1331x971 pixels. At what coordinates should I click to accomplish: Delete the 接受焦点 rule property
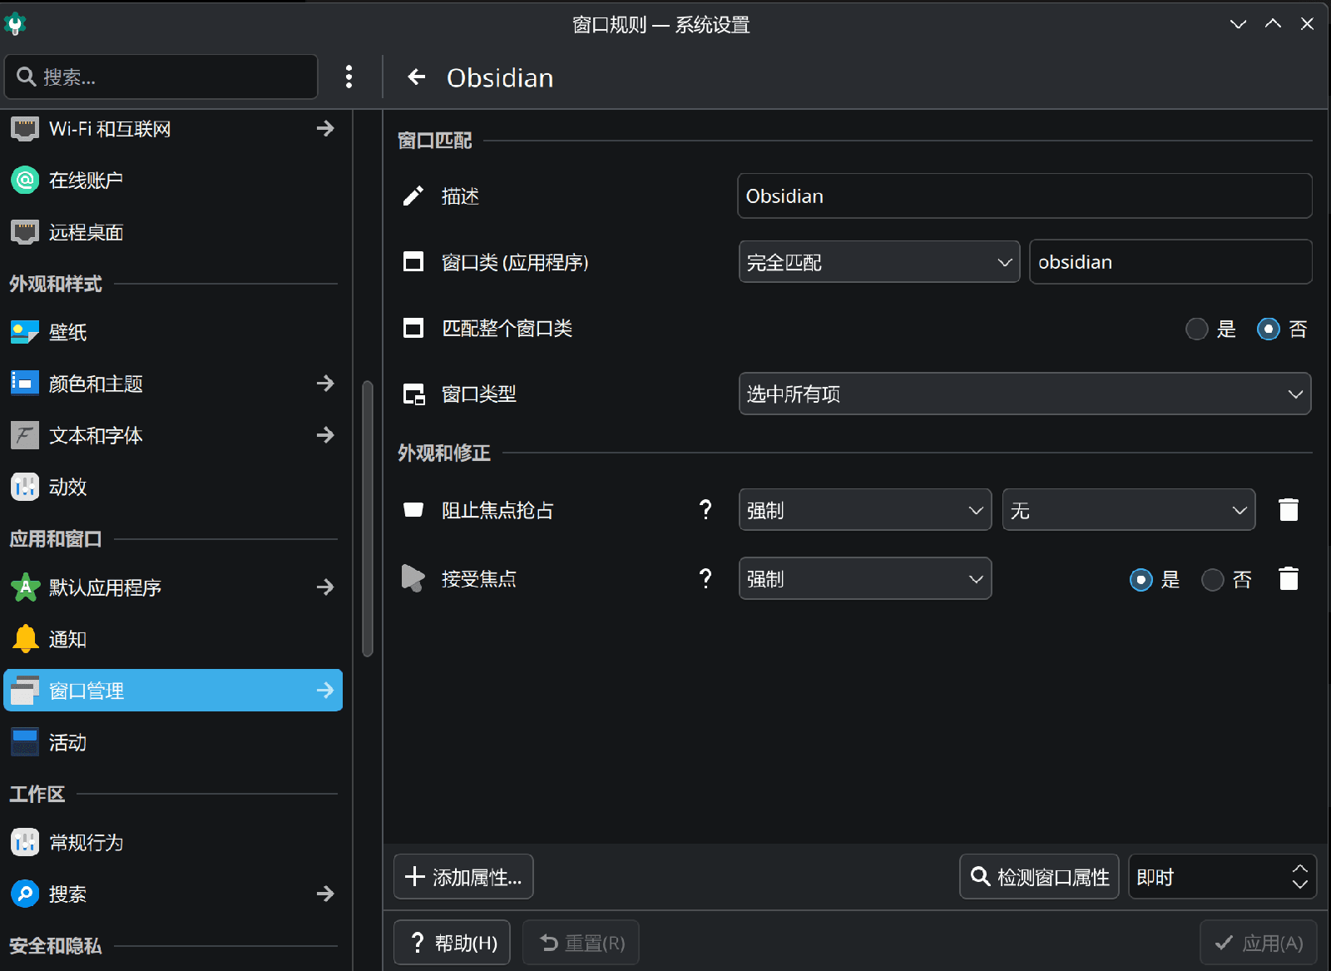tap(1289, 578)
